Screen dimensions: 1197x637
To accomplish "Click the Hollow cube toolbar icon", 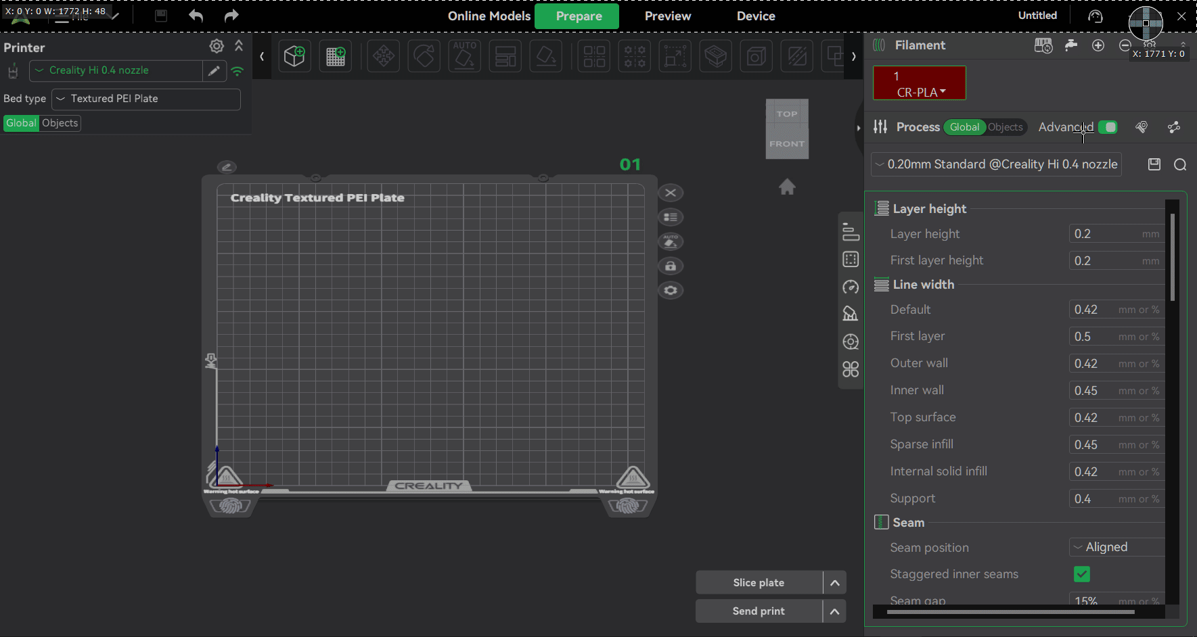I will (x=756, y=56).
